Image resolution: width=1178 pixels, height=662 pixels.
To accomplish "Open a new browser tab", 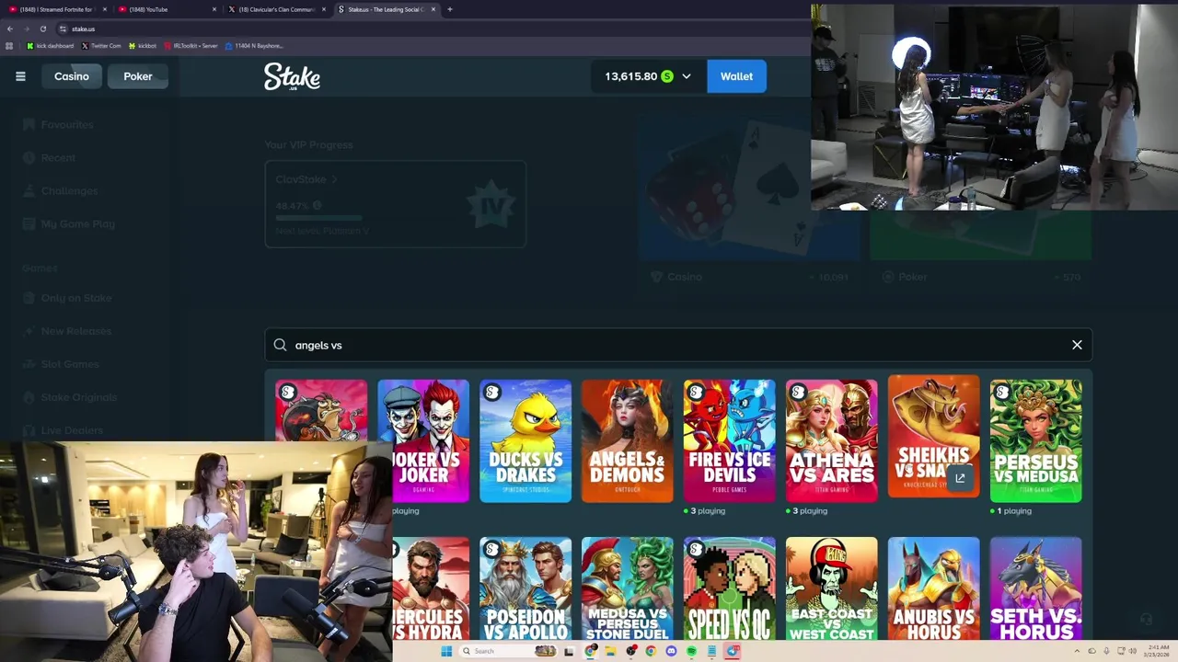I will (x=449, y=9).
